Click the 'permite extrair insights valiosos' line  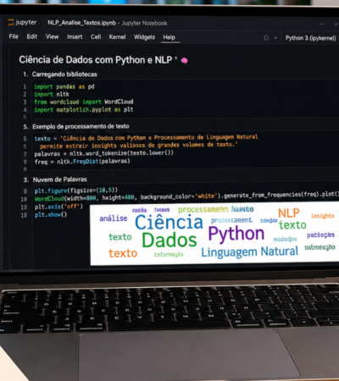click(x=139, y=145)
